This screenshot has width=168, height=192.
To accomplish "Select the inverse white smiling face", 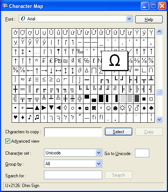I will coord(115,108).
